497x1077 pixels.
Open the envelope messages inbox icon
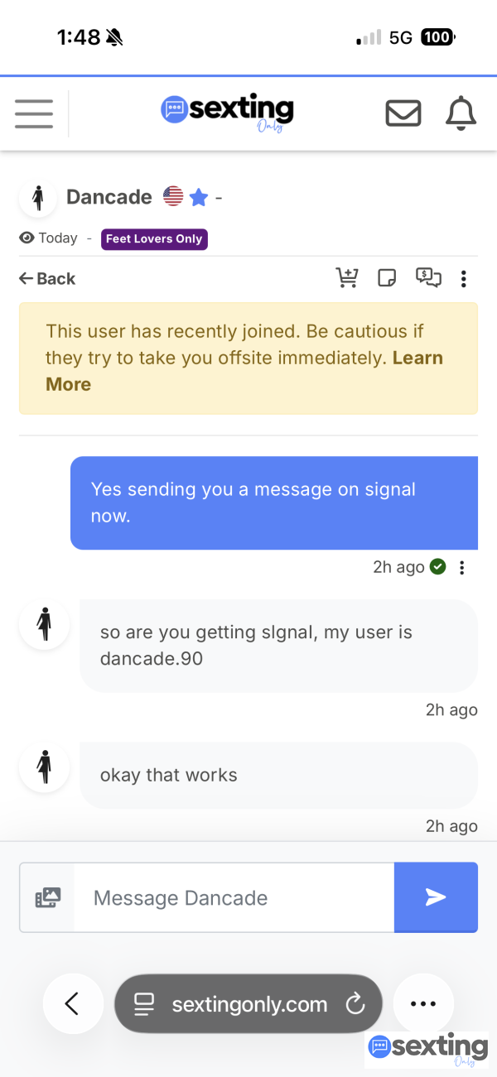pos(403,113)
